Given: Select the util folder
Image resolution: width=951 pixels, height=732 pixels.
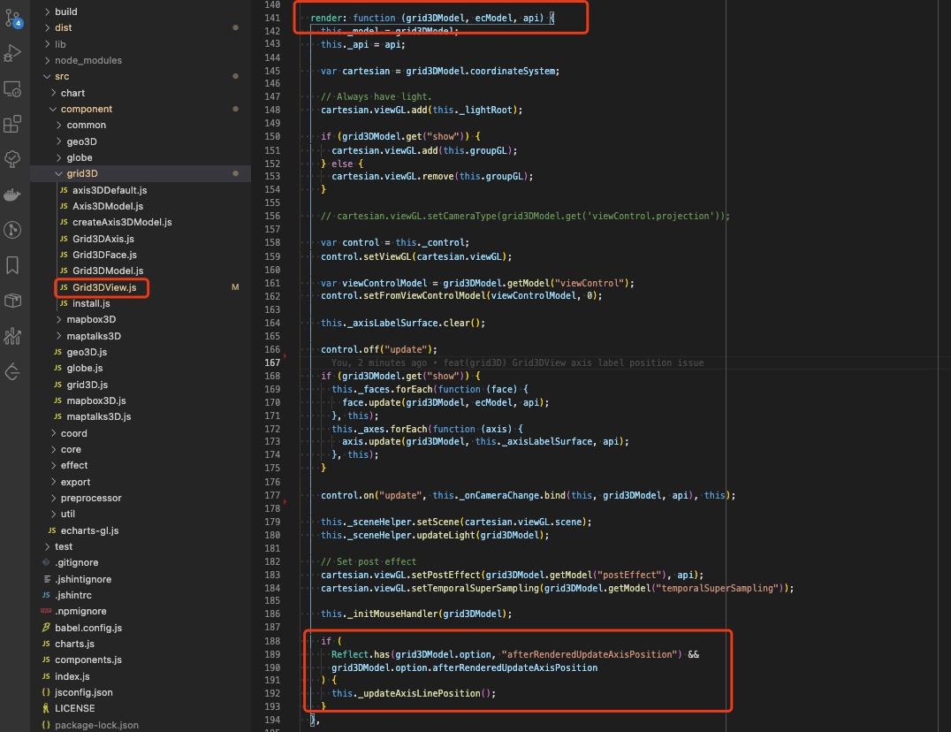Looking at the screenshot, I should coord(141,514).
